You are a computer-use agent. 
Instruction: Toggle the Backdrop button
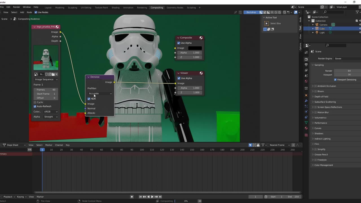[251, 12]
